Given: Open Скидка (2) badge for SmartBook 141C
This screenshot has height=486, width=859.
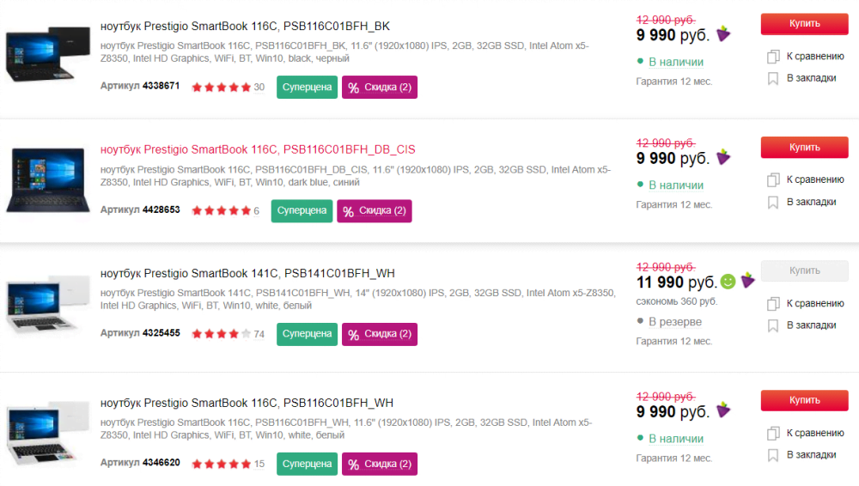Looking at the screenshot, I should [380, 334].
